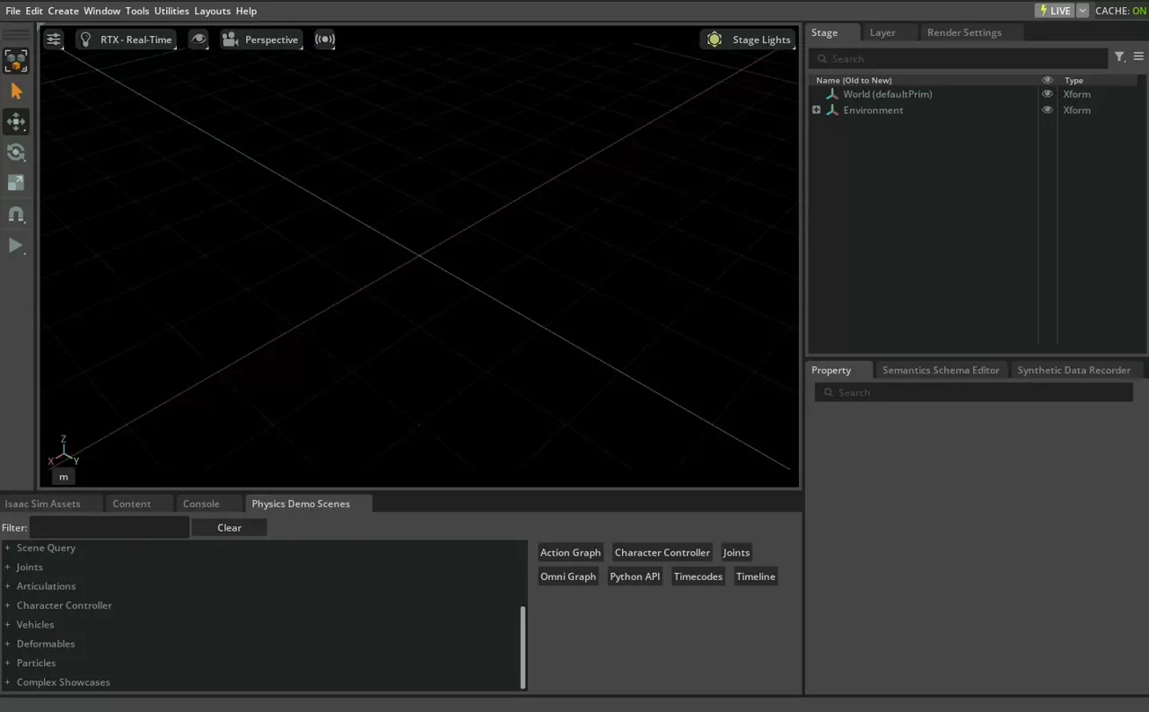Toggle visibility of the Environment prim
1149x712 pixels.
coord(1047,110)
